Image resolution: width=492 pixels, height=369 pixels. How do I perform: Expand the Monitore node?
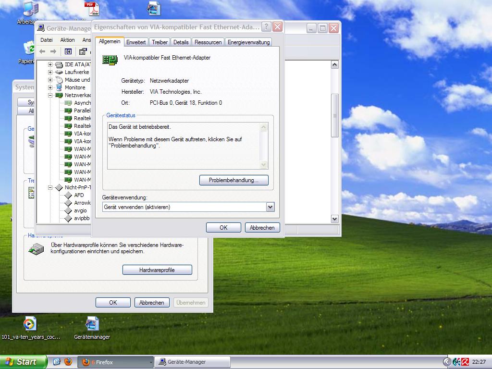click(x=50, y=87)
